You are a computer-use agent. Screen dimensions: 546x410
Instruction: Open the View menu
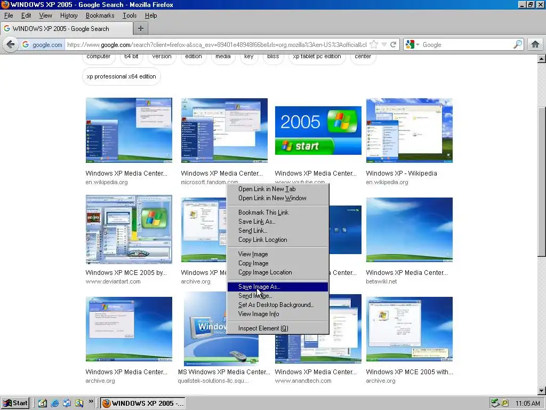point(45,15)
